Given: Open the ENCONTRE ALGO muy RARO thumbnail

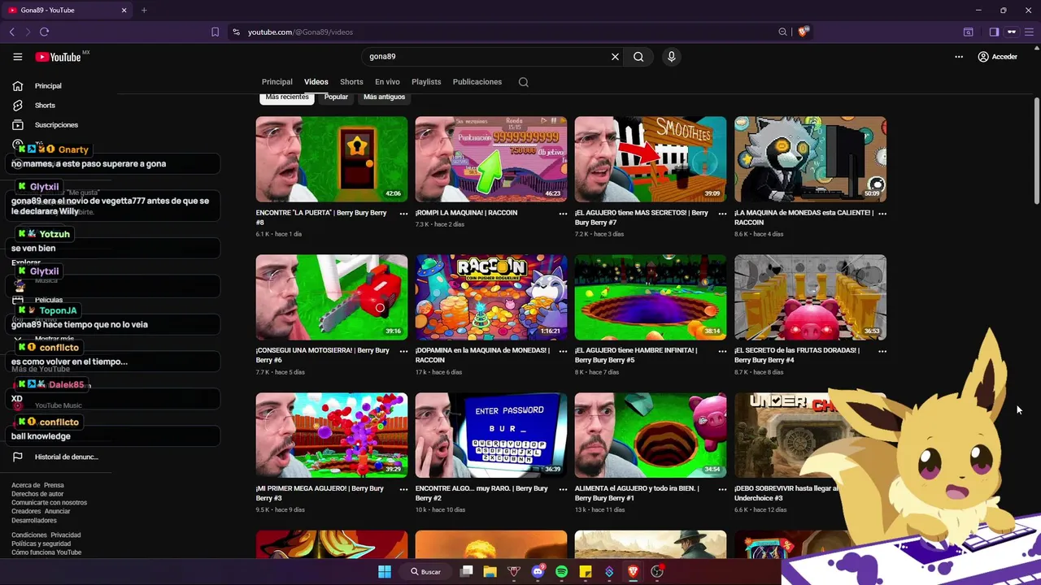Looking at the screenshot, I should tap(491, 435).
